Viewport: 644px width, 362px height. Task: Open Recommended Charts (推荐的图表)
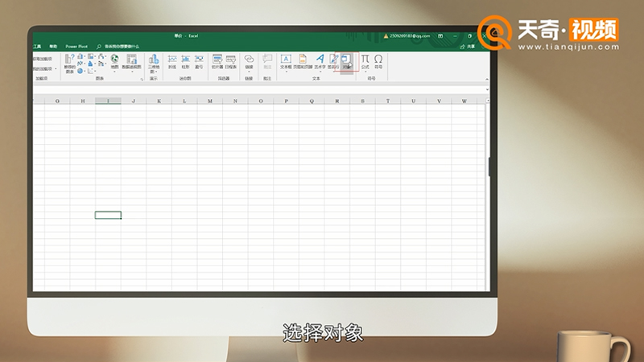click(69, 64)
